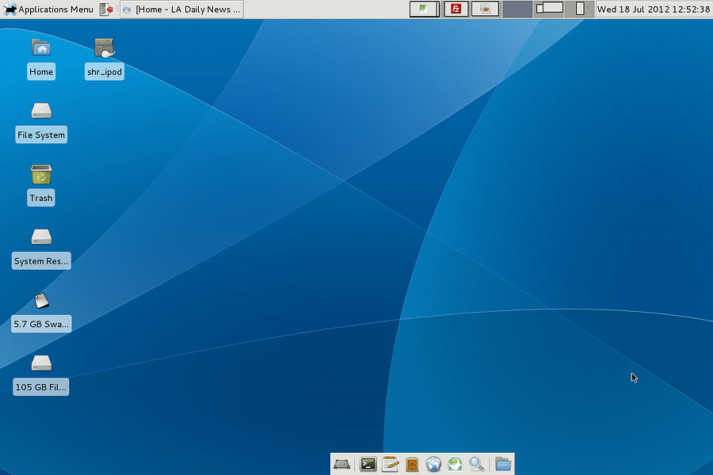Select the 5.7 GB Swap desktop item

41,309
